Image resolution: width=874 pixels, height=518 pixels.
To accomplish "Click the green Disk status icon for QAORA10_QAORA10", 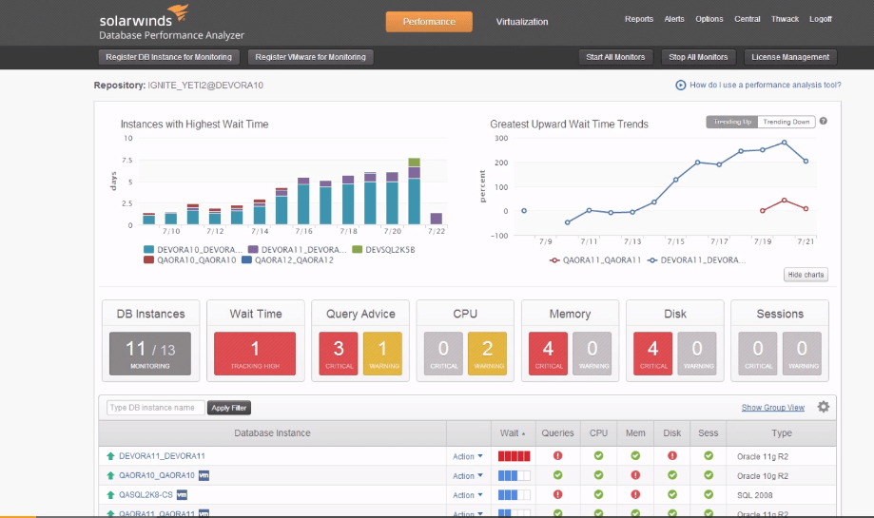I will point(672,475).
